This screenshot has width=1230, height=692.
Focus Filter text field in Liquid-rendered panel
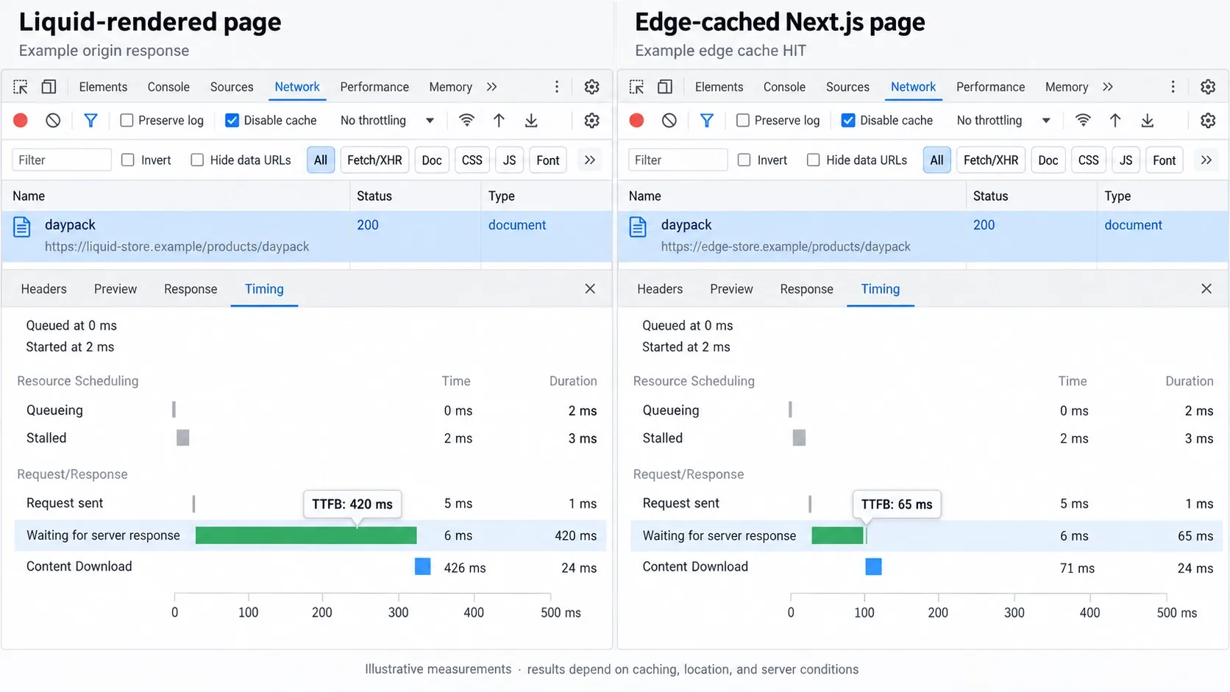(62, 160)
